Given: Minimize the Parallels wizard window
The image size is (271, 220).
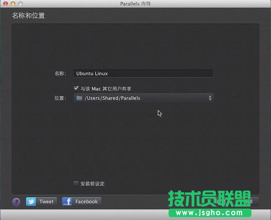Looking at the screenshot, I should pyautogui.click(x=13, y=4).
